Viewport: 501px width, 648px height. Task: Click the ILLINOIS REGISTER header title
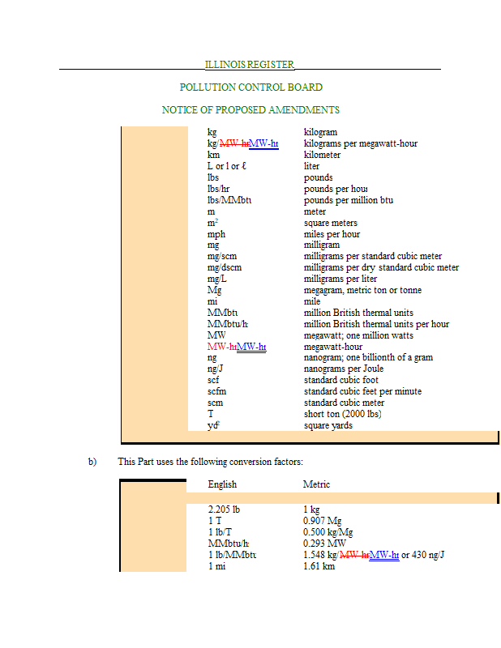(x=250, y=64)
